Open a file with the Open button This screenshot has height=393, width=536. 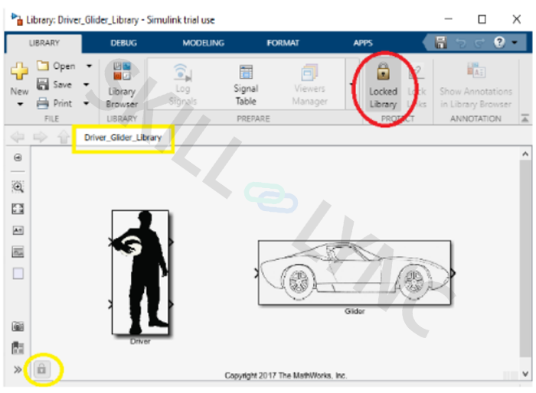(x=56, y=66)
